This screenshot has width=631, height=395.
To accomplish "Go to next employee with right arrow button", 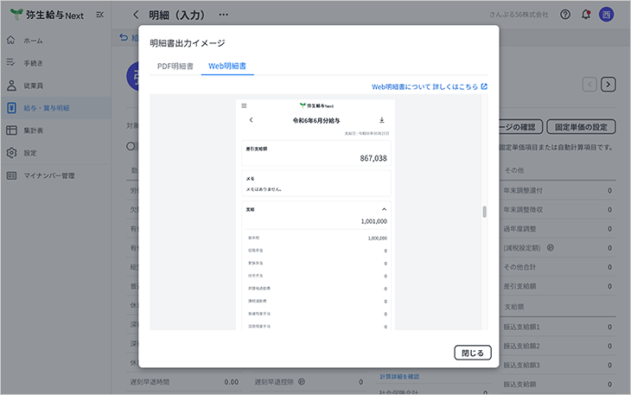I will [609, 84].
